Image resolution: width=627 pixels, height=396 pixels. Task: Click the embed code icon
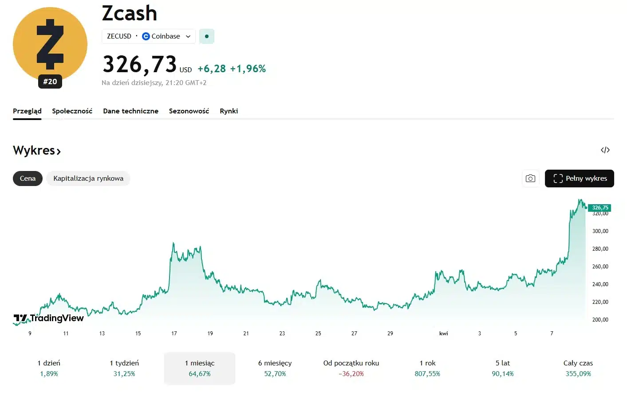[605, 150]
